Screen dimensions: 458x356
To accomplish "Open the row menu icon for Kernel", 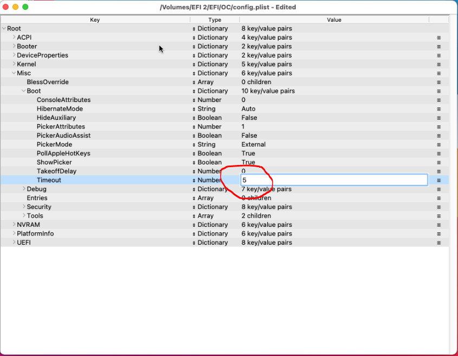I will (x=438, y=65).
